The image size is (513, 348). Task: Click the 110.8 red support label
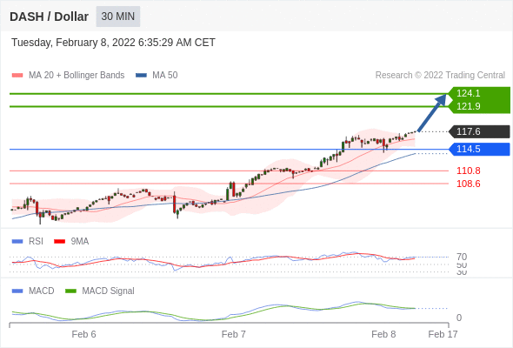pyautogui.click(x=468, y=171)
